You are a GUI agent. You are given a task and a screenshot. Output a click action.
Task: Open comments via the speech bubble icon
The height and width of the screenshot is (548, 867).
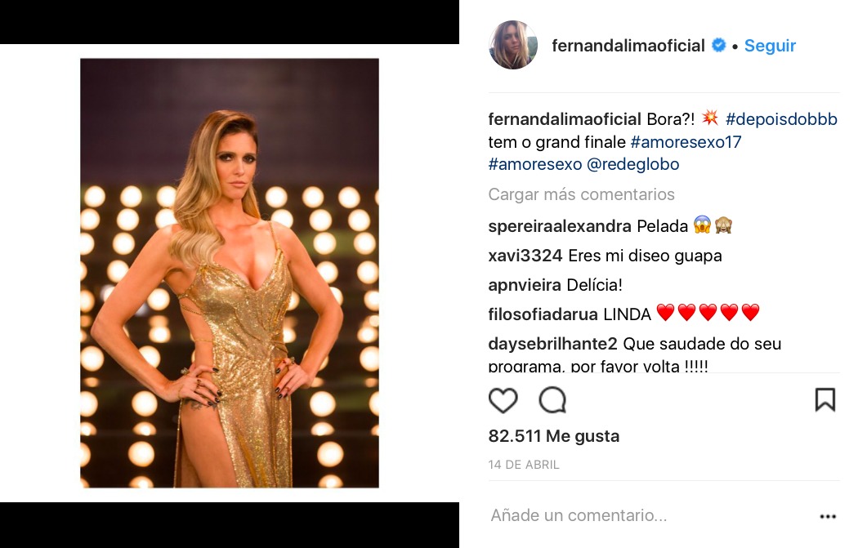click(x=554, y=400)
